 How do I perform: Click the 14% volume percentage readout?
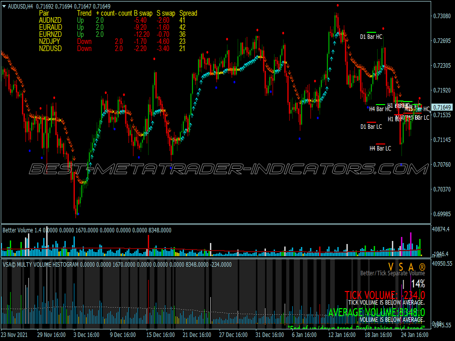(x=418, y=283)
